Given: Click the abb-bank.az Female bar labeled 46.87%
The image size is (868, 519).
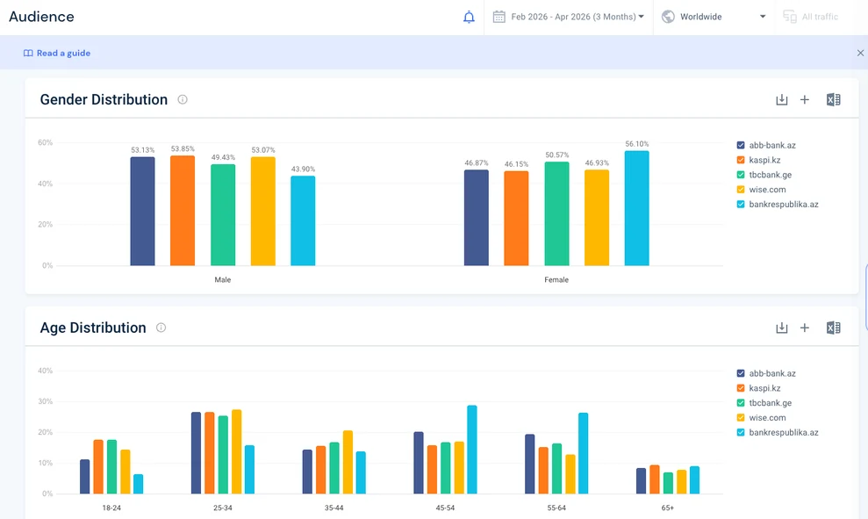Looking at the screenshot, I should click(477, 219).
